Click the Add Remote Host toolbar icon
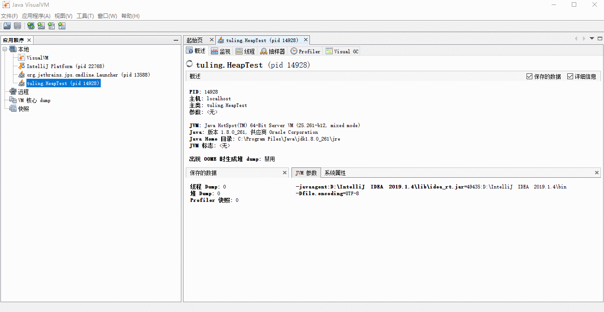This screenshot has height=312, width=604. (x=31, y=26)
